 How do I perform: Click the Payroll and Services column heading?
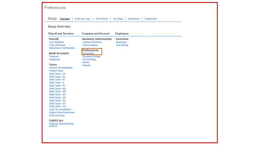pyautogui.click(x=61, y=34)
